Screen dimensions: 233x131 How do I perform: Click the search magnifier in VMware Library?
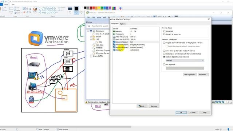pyautogui.click(x=89, y=26)
